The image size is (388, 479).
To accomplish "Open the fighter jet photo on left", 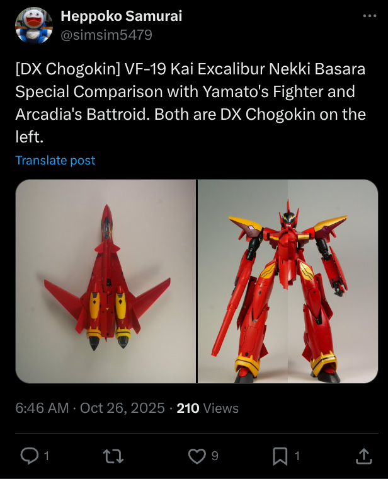I will point(106,281).
